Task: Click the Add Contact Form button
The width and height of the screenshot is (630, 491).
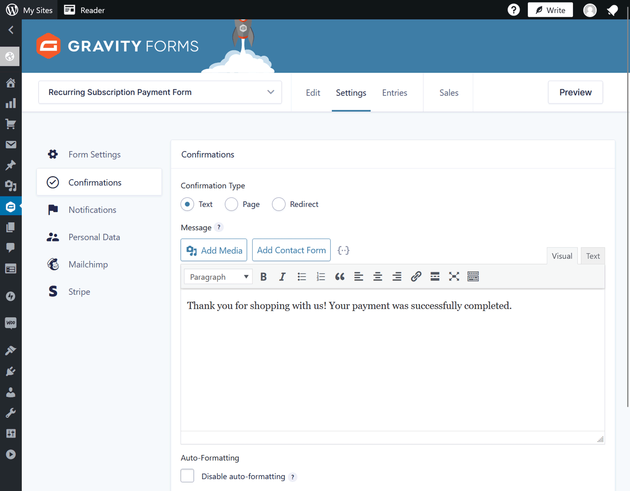Action: 291,250
